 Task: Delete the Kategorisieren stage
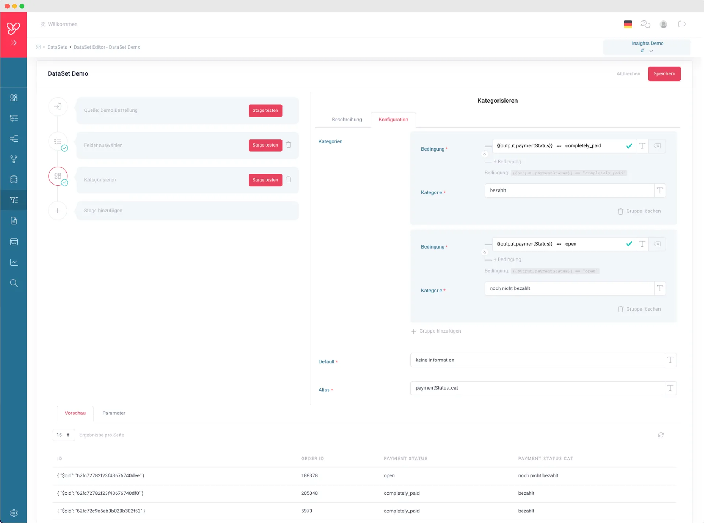click(x=289, y=179)
